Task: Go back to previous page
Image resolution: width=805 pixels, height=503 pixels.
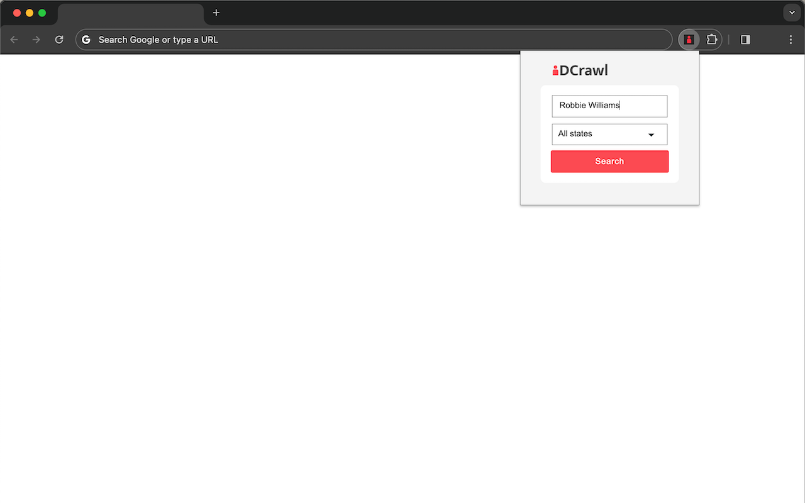Action: pos(14,40)
